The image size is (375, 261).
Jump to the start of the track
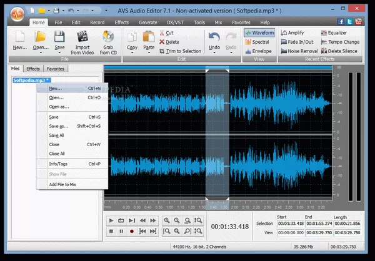(x=142, y=231)
